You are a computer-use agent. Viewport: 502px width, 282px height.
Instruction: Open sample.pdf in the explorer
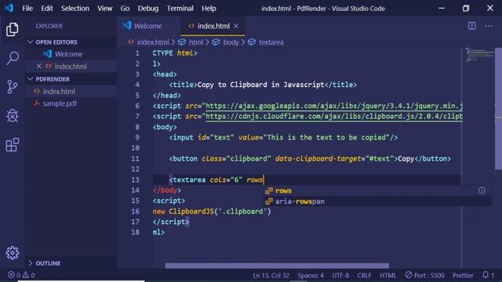click(x=60, y=103)
